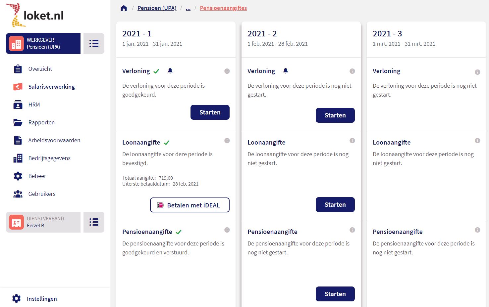Open the Werkgever list menu button
This screenshot has height=307, width=489.
[x=94, y=43]
